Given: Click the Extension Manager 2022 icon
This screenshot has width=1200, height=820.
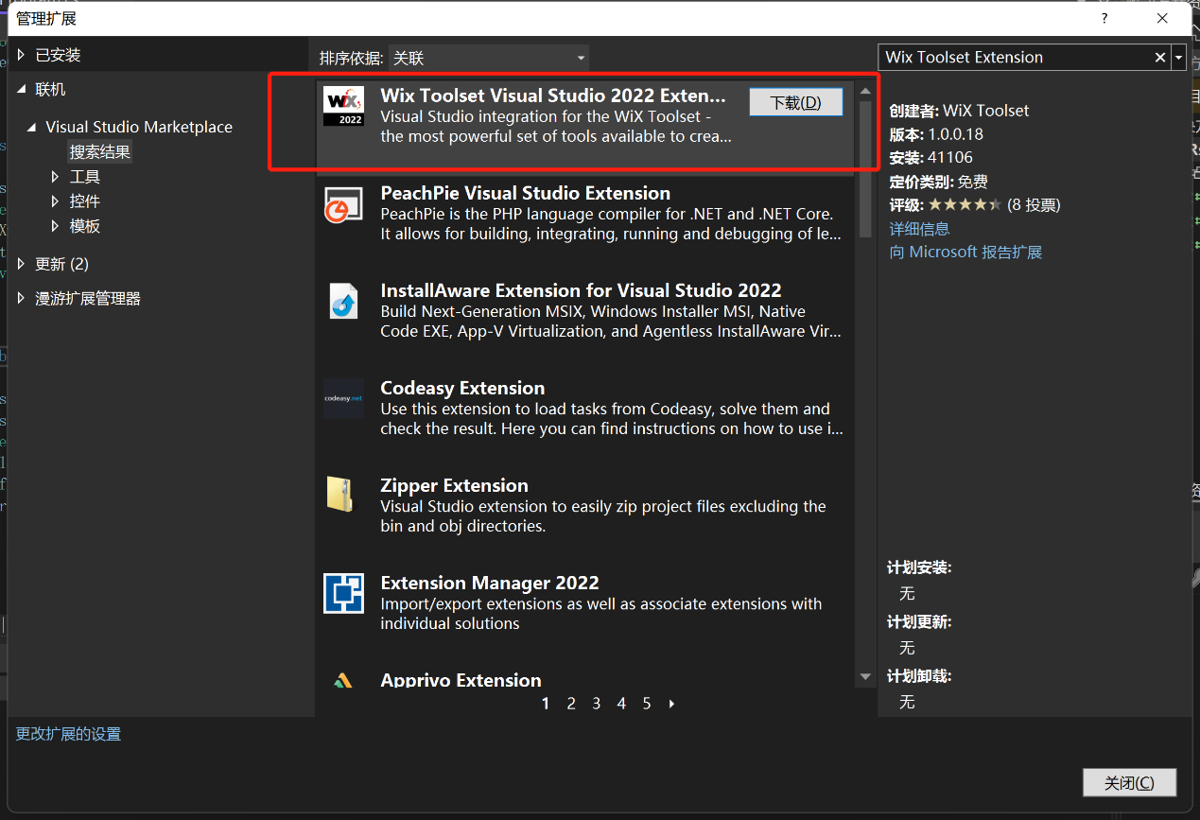Looking at the screenshot, I should (x=343, y=592).
